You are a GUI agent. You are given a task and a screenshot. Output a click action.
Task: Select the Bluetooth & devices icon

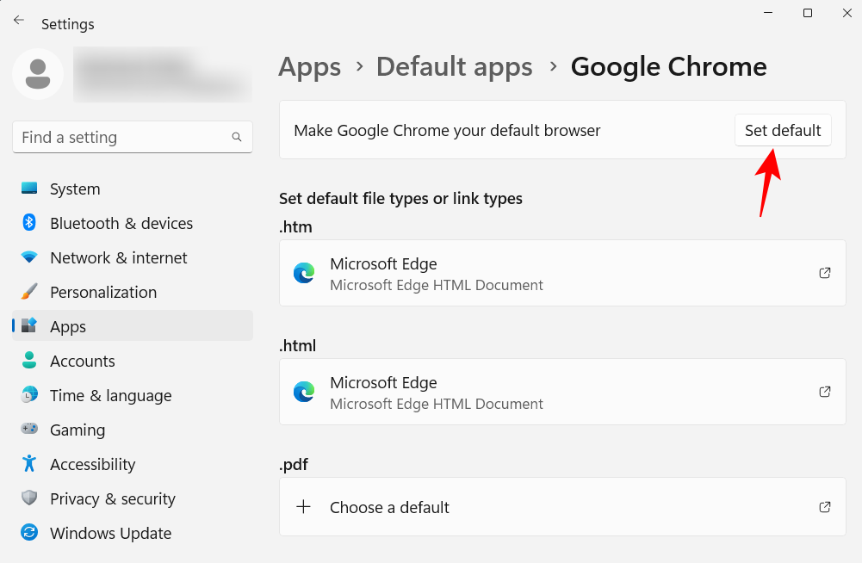30,223
